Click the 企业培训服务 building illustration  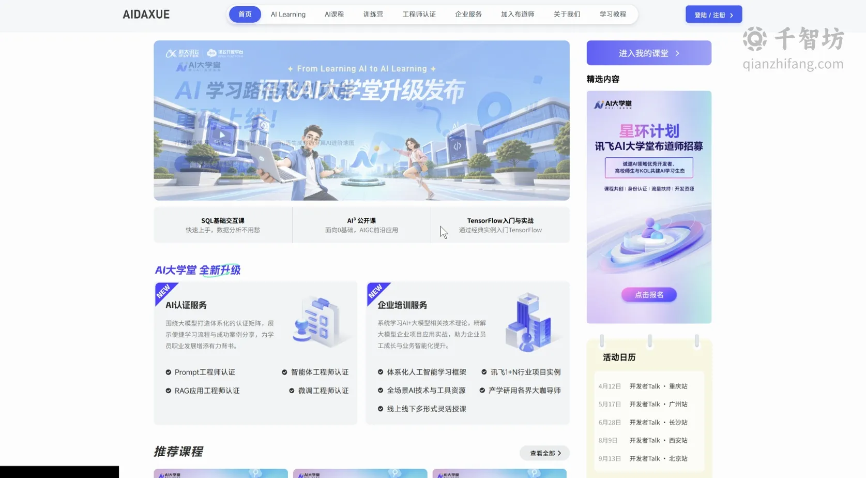point(529,322)
